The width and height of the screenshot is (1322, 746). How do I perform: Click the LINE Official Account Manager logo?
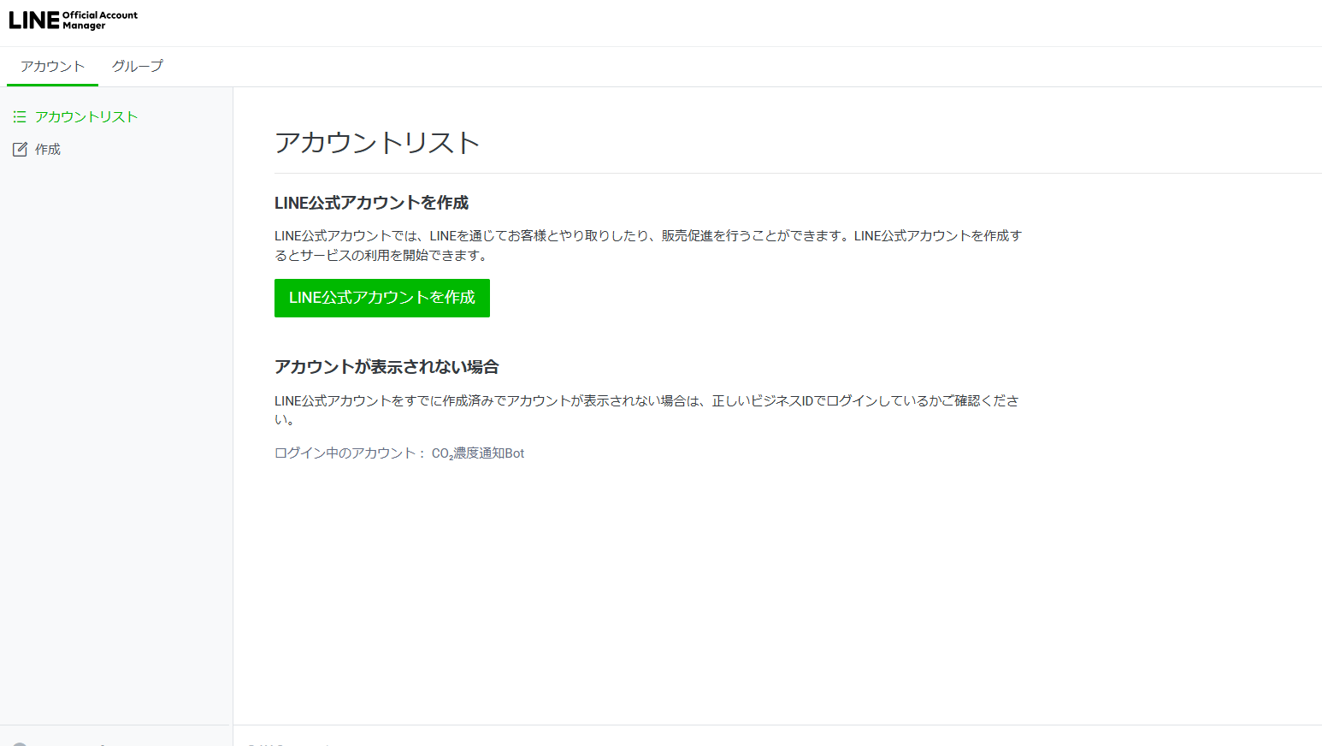coord(74,21)
